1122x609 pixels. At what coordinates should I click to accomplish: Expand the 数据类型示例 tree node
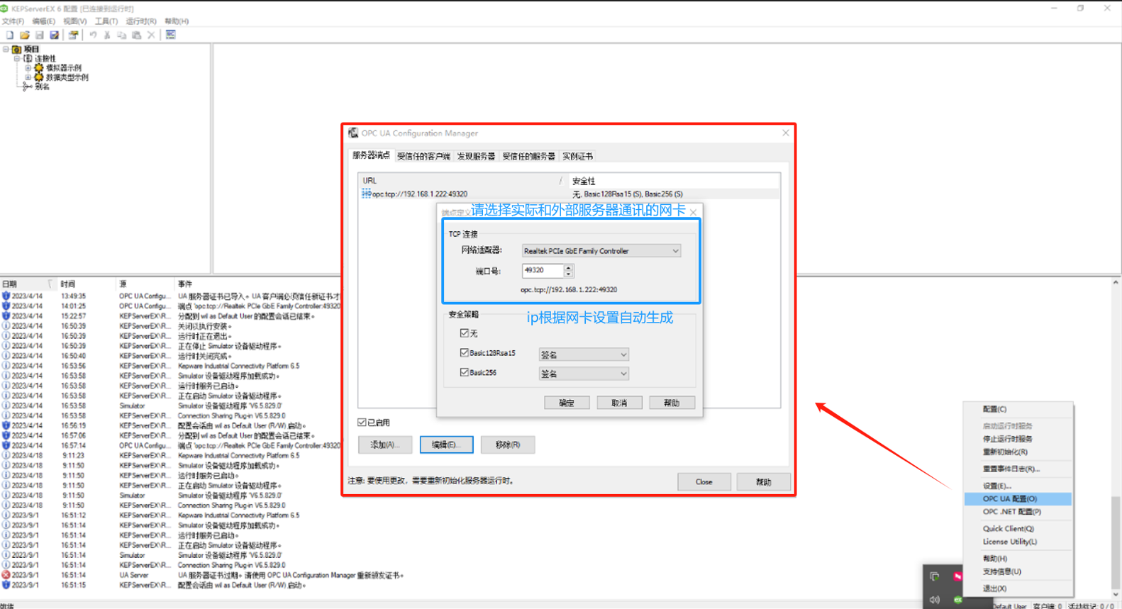click(28, 77)
